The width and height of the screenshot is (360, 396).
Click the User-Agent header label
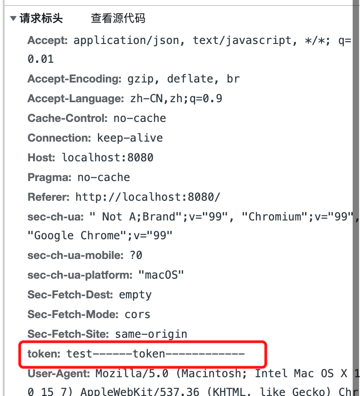53,373
